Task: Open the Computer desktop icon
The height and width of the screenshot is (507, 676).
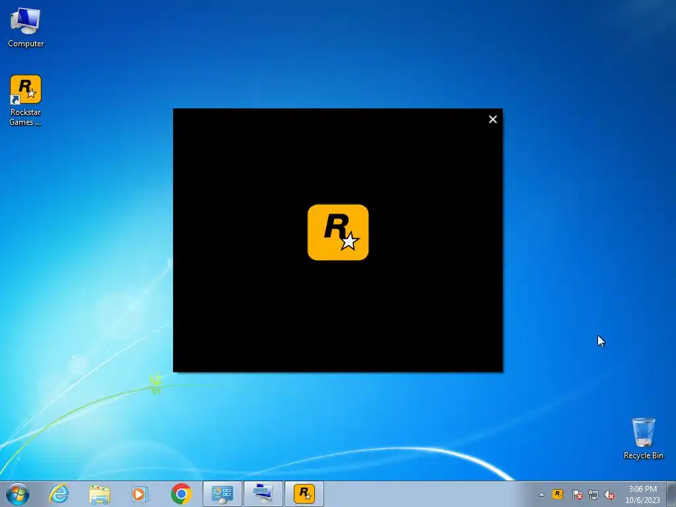Action: 26,28
